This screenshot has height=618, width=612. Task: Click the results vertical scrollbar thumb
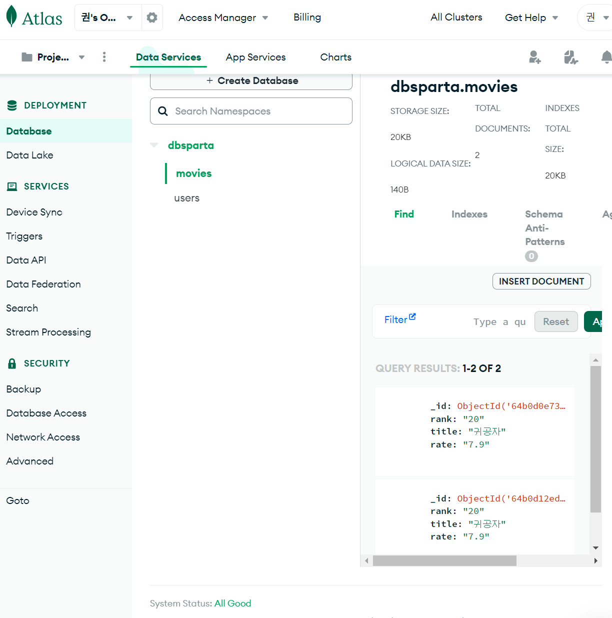[x=595, y=439]
